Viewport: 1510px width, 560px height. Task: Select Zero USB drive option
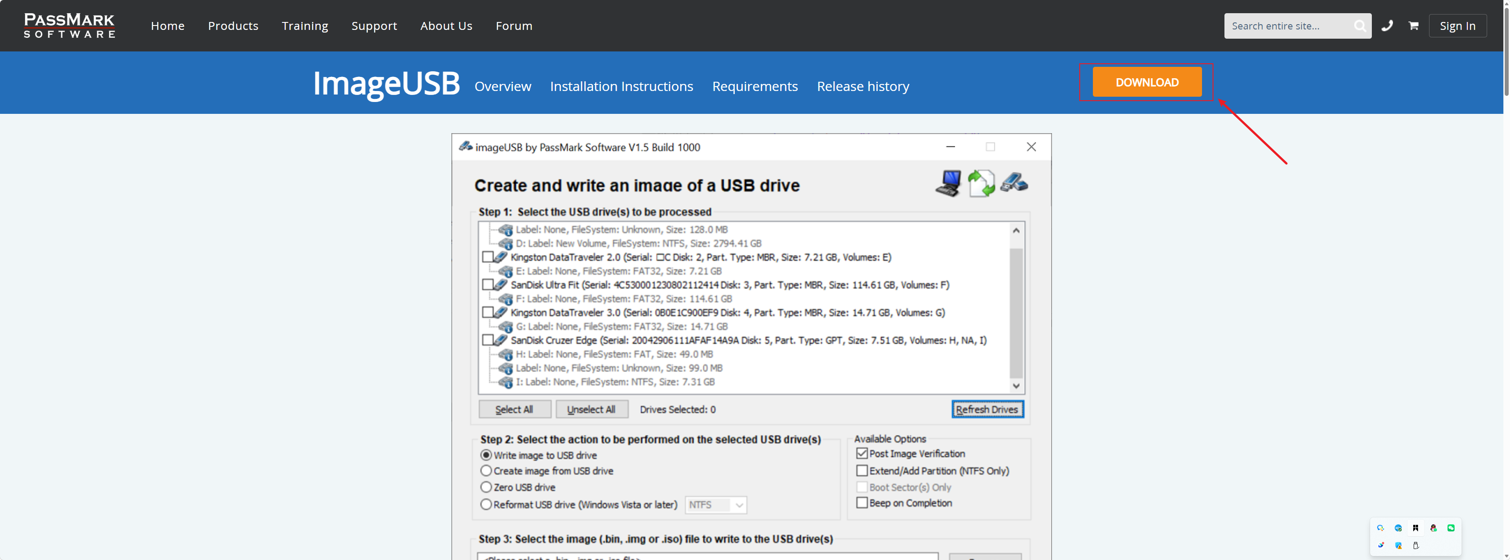(x=486, y=487)
